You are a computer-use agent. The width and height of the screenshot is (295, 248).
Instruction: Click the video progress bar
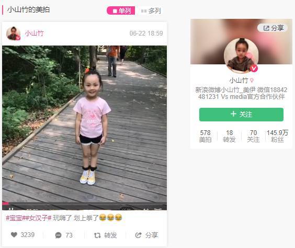84,203
